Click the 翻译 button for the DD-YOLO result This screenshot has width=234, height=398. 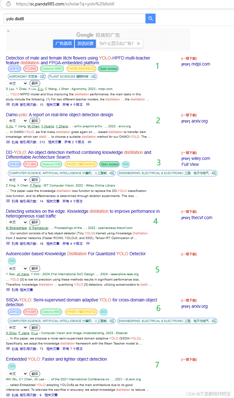pos(35,180)
